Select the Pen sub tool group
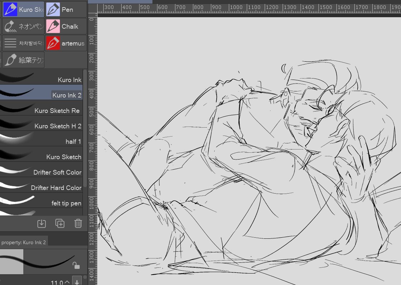This screenshot has height=285, width=401. tap(66, 9)
